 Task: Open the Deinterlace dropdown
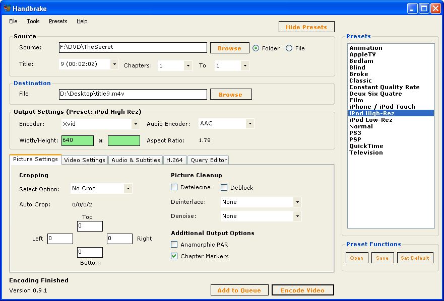[x=297, y=202]
